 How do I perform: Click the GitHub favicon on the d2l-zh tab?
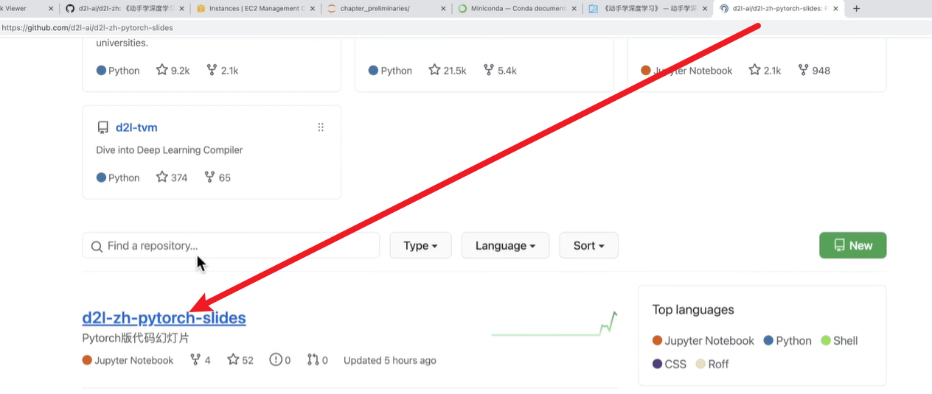click(x=70, y=9)
